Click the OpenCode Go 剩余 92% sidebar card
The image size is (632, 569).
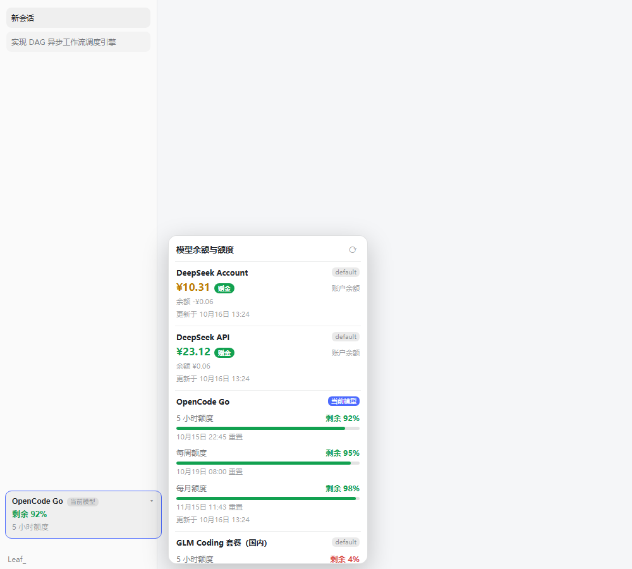83,515
